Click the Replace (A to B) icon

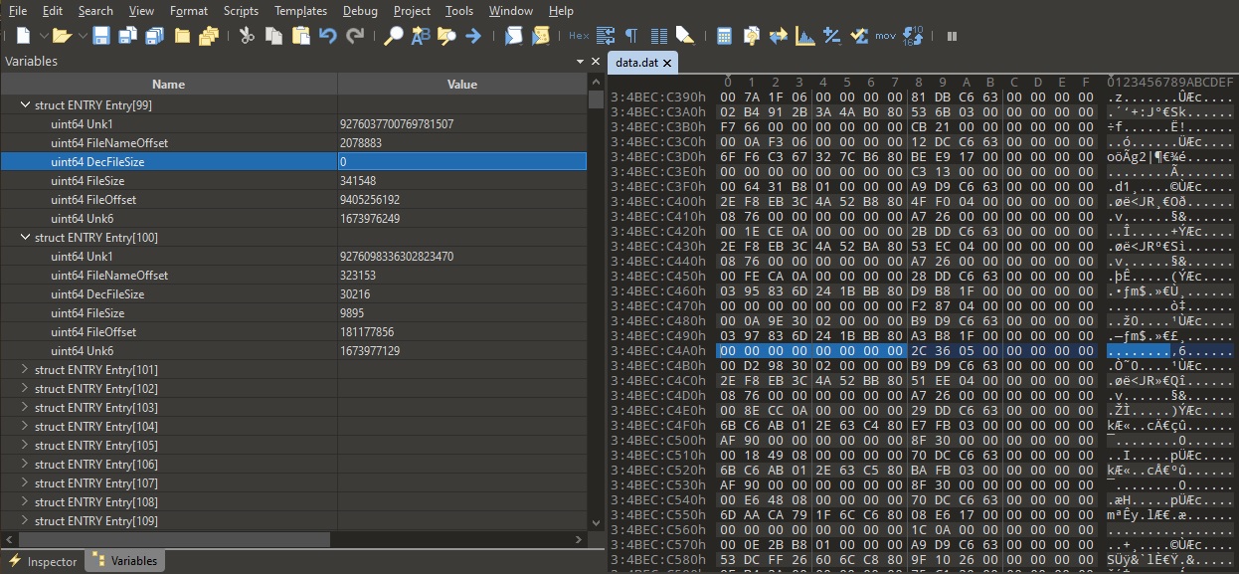pyautogui.click(x=421, y=36)
